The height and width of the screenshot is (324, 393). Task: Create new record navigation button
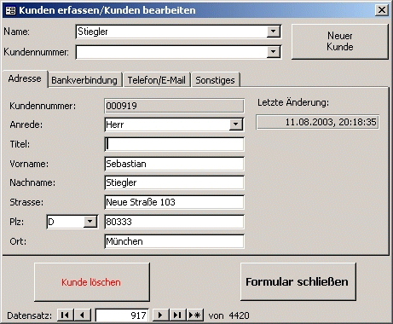[194, 315]
